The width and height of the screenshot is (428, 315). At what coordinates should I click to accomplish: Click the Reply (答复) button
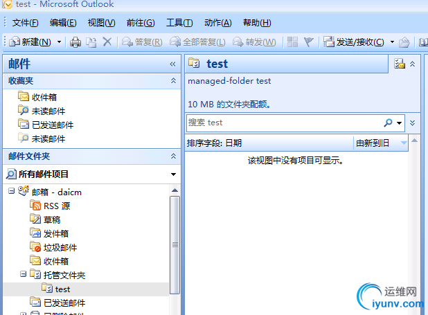coord(142,42)
